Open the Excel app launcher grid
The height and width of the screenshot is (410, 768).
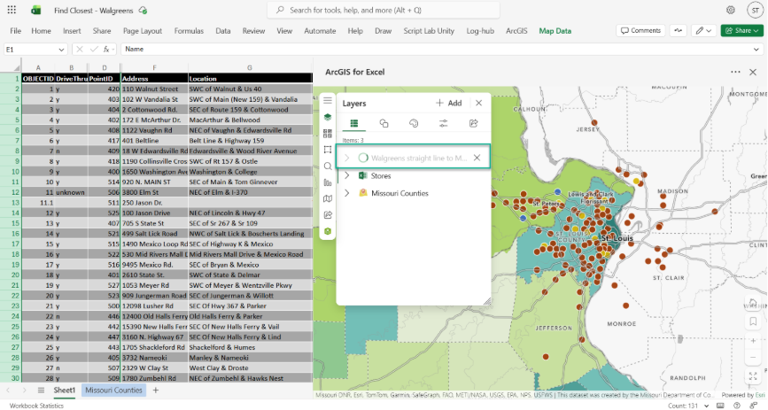(x=12, y=10)
